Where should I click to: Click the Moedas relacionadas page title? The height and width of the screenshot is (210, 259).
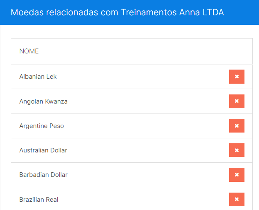coord(117,12)
